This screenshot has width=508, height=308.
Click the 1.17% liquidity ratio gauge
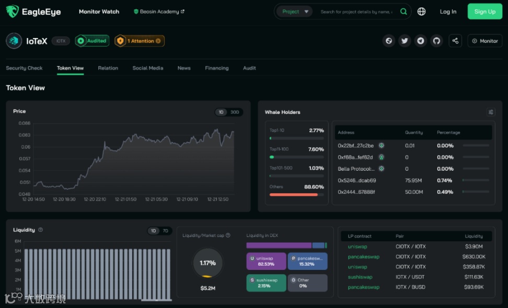pyautogui.click(x=207, y=263)
